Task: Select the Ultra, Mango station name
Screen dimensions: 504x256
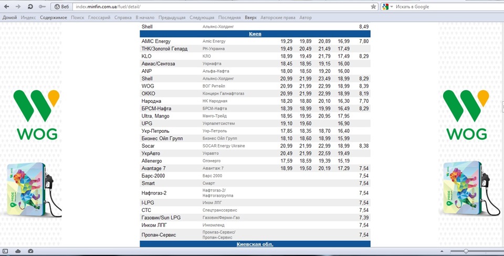Action: coord(155,116)
